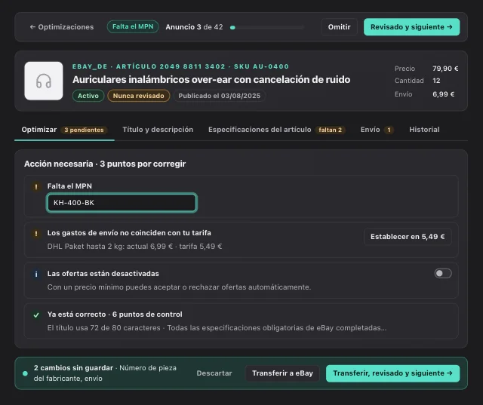483x405 pixels.
Task: Focus the MPN input field KH-400-BK
Action: point(122,203)
